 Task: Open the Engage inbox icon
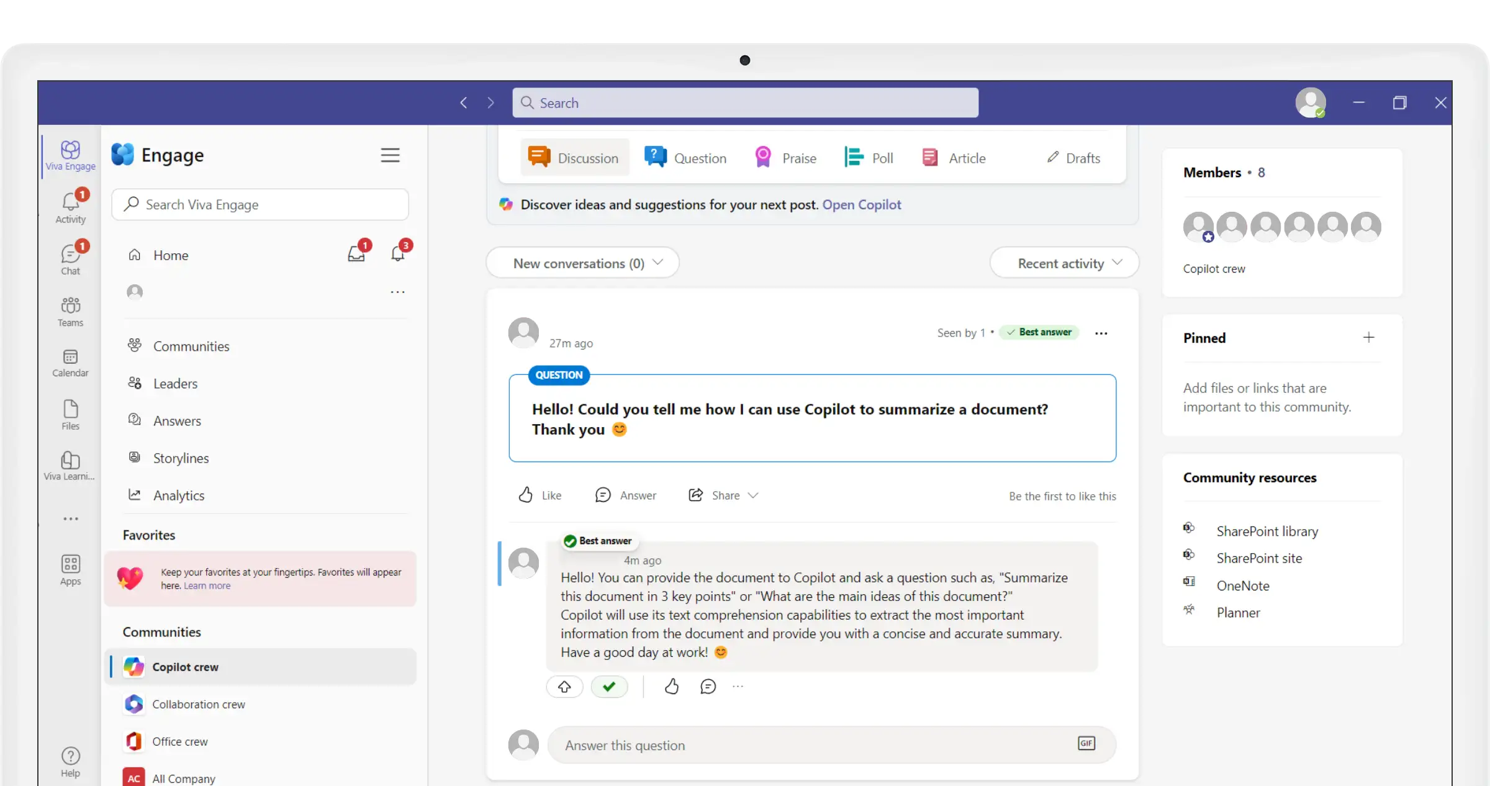coord(356,254)
